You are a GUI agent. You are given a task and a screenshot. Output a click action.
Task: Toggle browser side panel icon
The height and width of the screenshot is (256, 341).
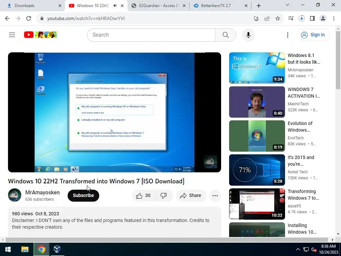tap(312, 19)
